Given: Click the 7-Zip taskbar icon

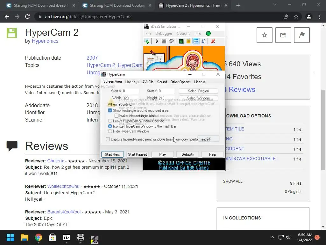Looking at the screenshot, I should coord(66,237).
